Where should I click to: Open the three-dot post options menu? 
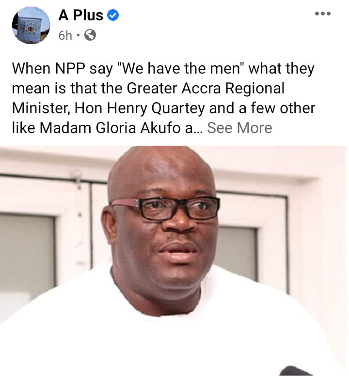[x=323, y=14]
